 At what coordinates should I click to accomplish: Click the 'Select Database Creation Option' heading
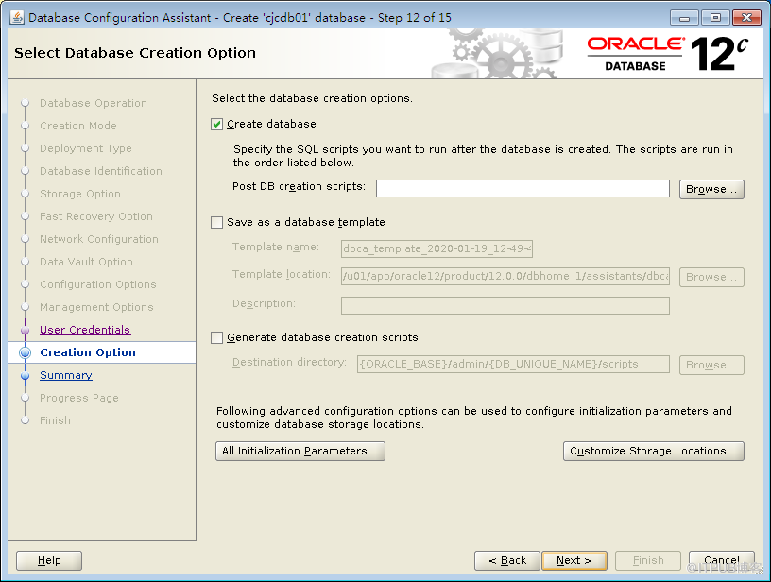coord(135,53)
